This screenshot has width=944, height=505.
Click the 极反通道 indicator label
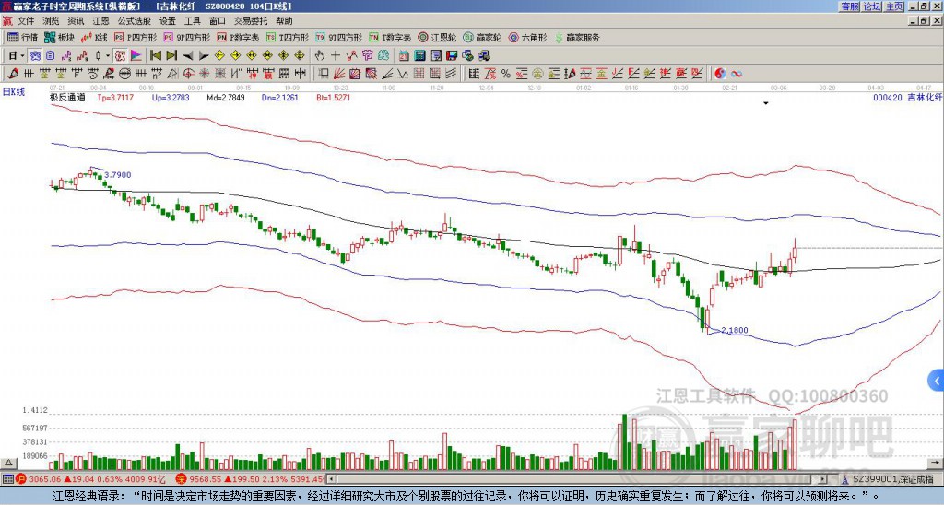click(x=67, y=97)
